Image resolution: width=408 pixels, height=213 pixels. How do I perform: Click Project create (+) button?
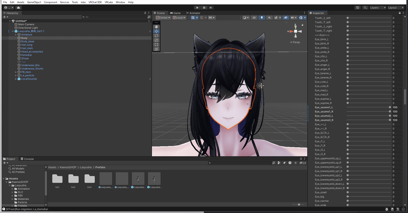coord(5,163)
